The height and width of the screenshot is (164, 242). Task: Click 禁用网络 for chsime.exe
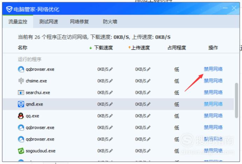213,81
